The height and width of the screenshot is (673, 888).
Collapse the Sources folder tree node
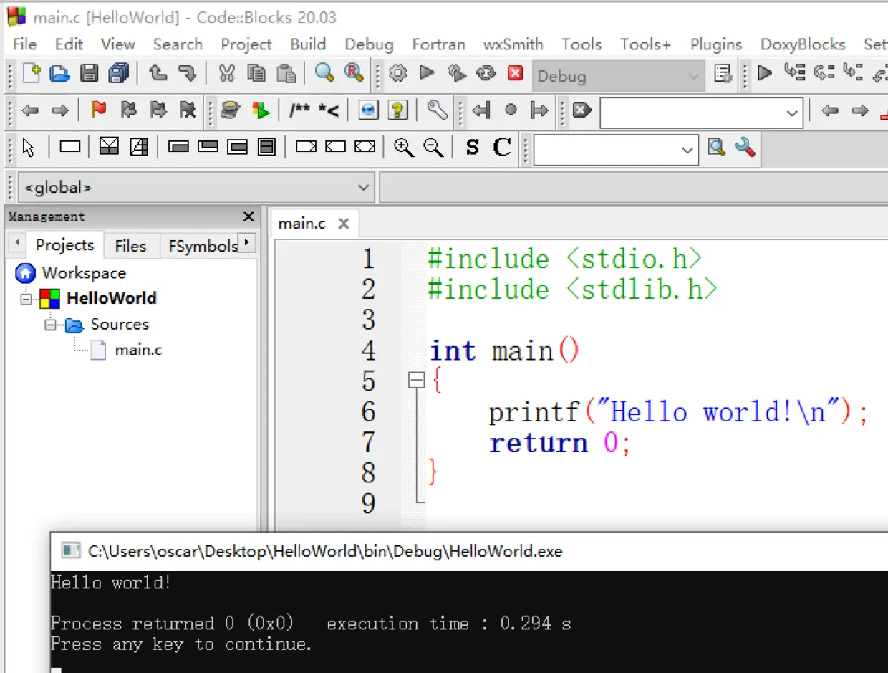[x=51, y=325]
